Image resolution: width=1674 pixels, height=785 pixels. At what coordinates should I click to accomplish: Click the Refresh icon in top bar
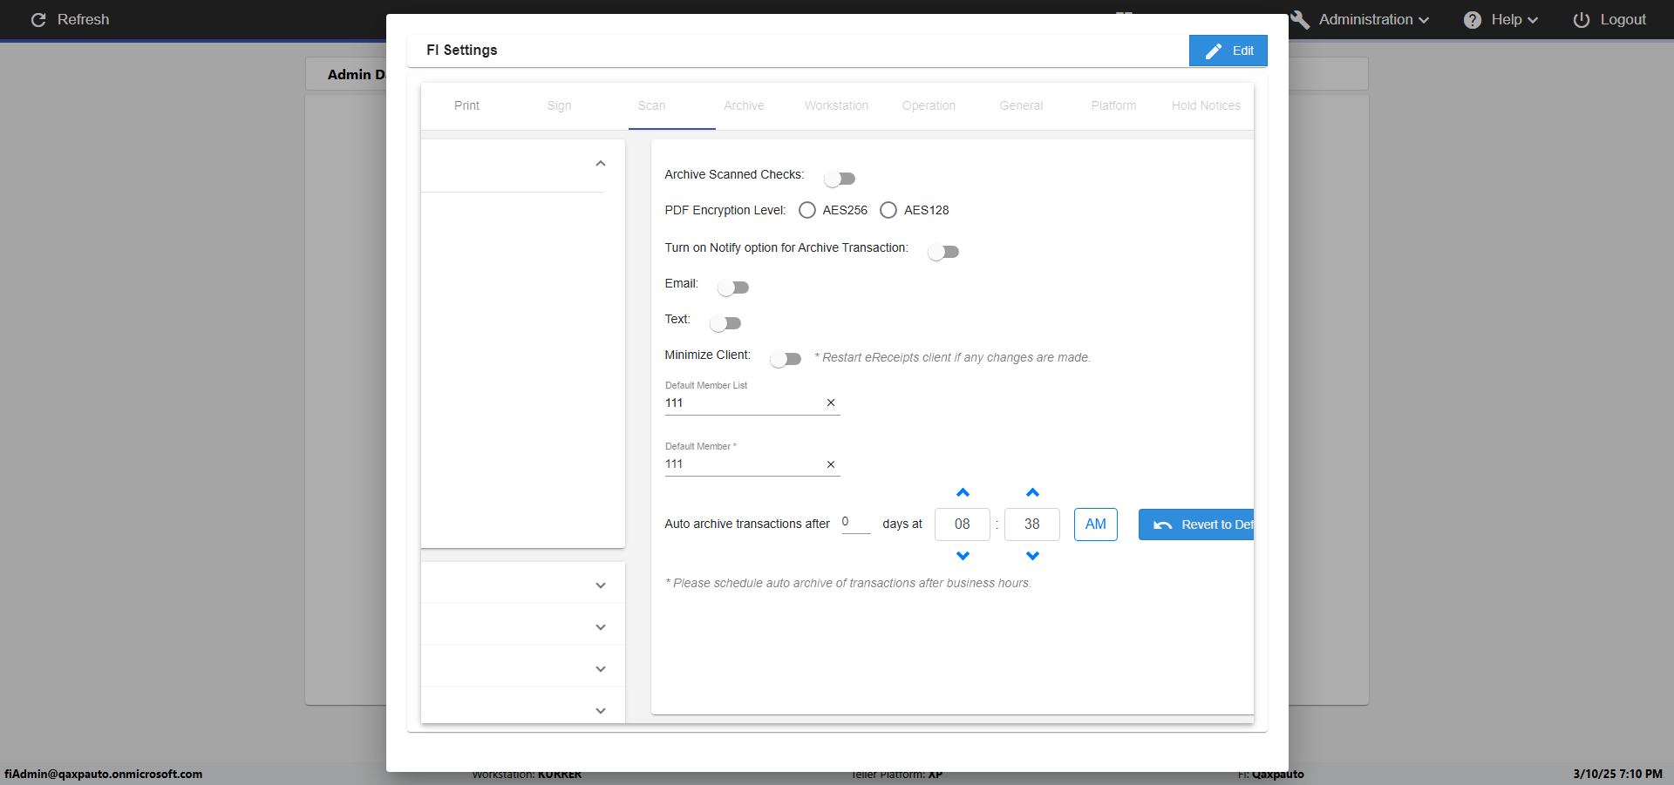coord(38,20)
